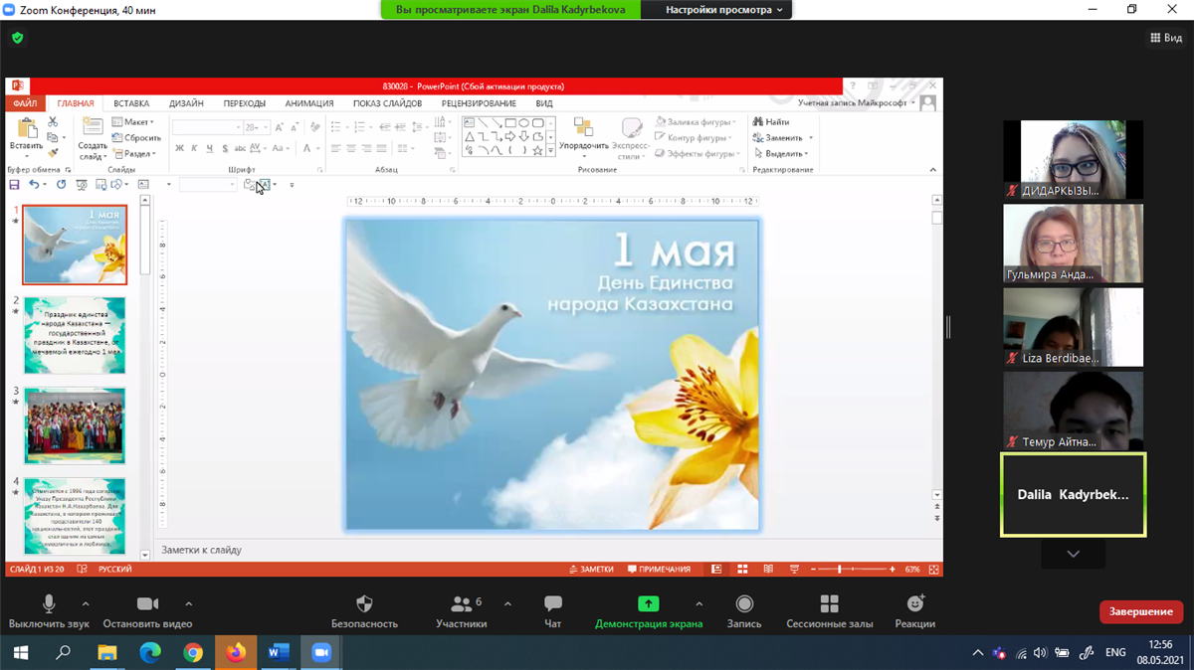This screenshot has height=670, width=1194.
Task: Expand more participant videos with the down chevron
Action: (x=1073, y=554)
